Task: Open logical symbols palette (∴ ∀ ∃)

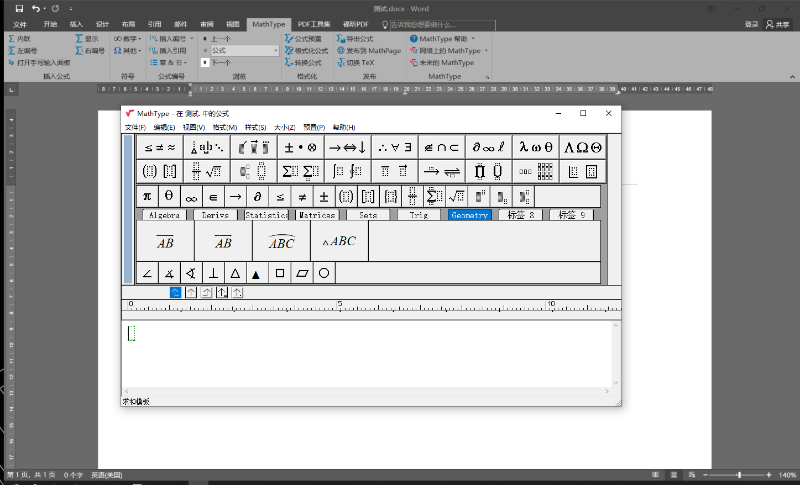Action: (x=394, y=147)
